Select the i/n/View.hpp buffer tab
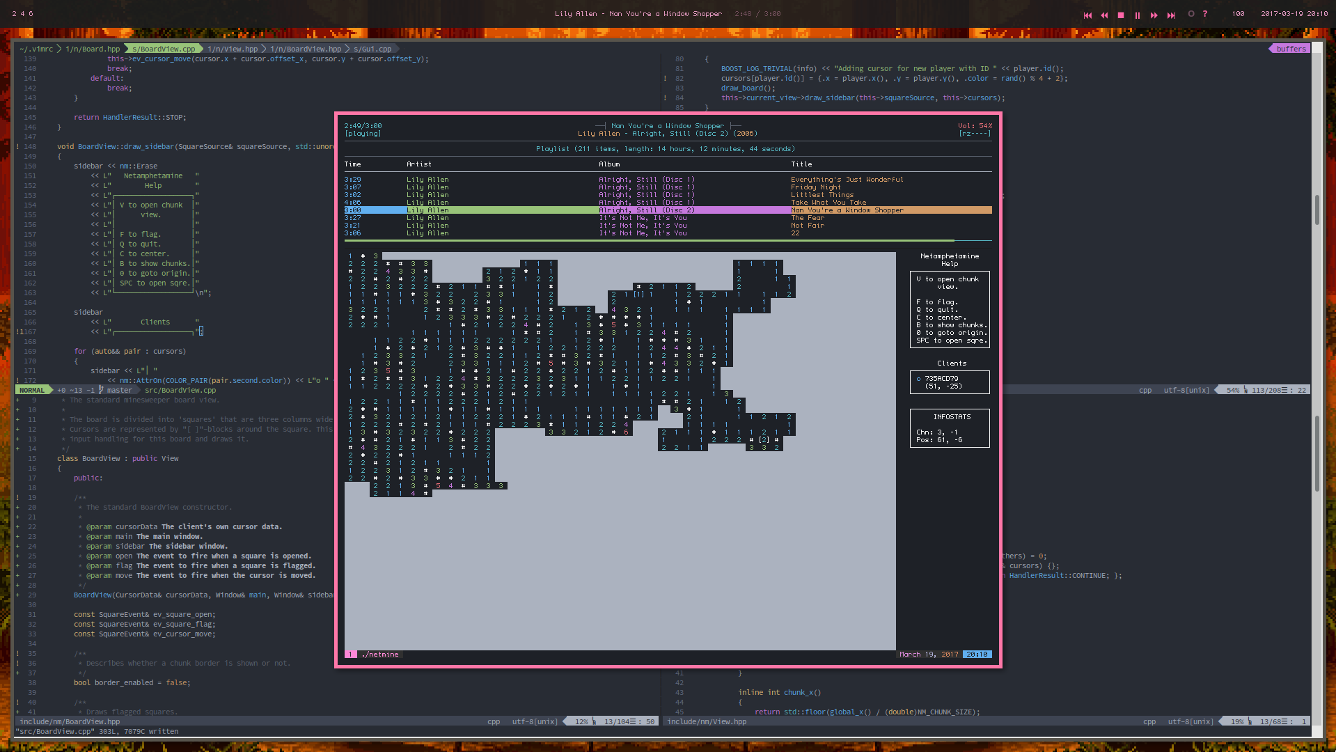The width and height of the screenshot is (1336, 752). point(233,49)
